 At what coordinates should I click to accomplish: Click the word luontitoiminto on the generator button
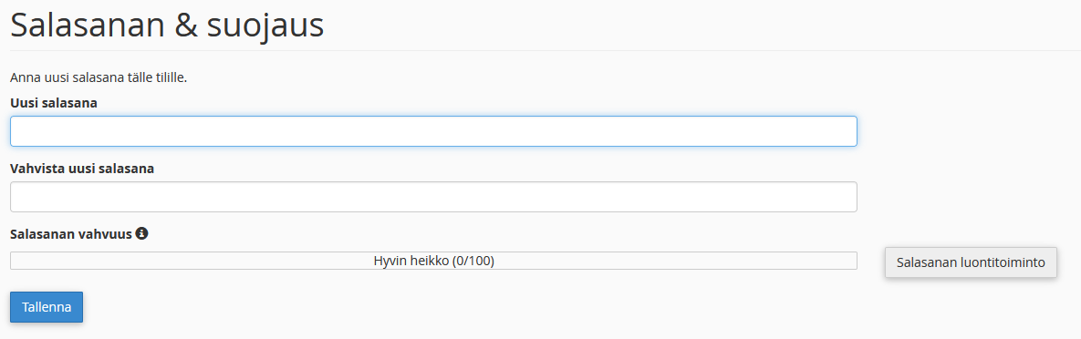click(x=1003, y=262)
